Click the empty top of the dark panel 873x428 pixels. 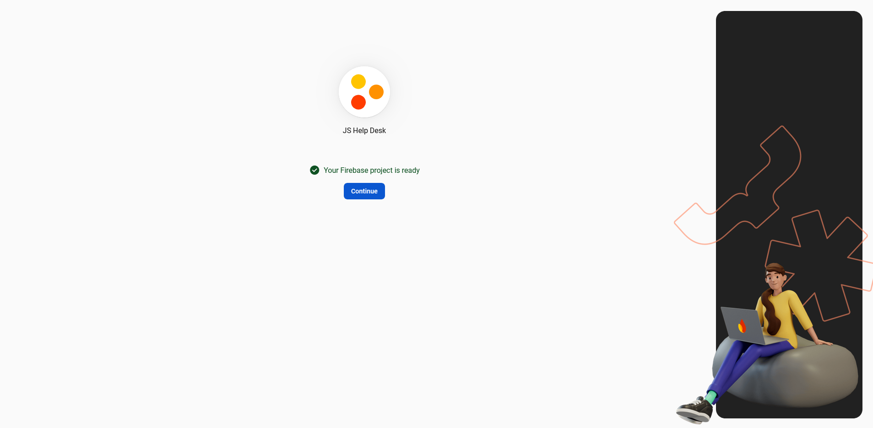(x=789, y=55)
